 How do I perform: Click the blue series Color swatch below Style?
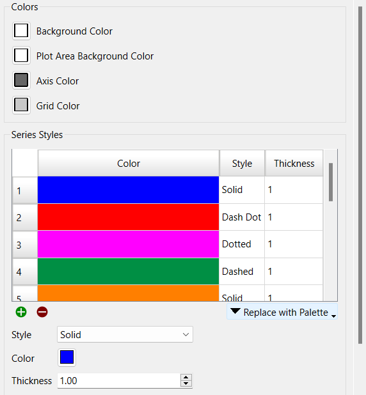tap(67, 357)
